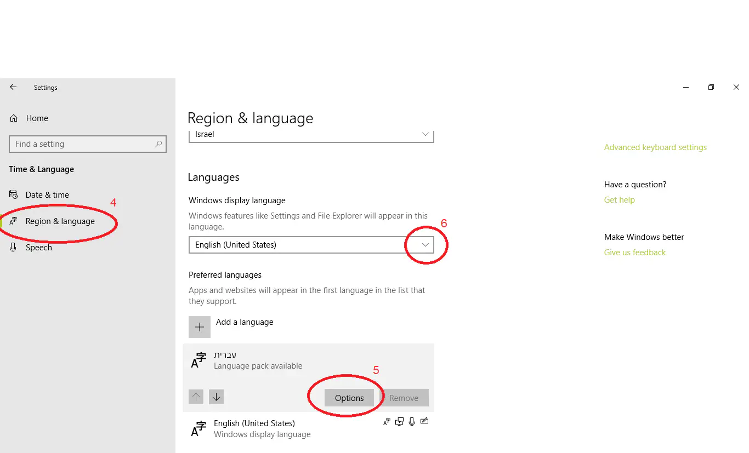Select Speech in the sidebar
749x453 pixels.
tap(38, 248)
